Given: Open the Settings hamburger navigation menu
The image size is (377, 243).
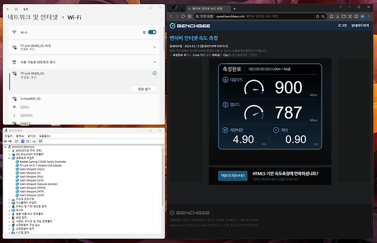Looking at the screenshot, I should tap(16, 9).
